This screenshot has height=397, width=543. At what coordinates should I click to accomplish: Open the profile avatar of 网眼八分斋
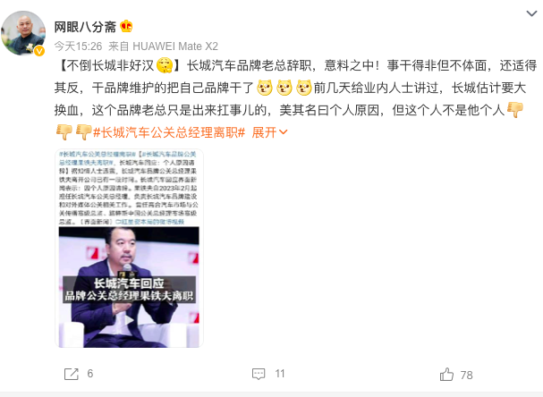point(23,33)
